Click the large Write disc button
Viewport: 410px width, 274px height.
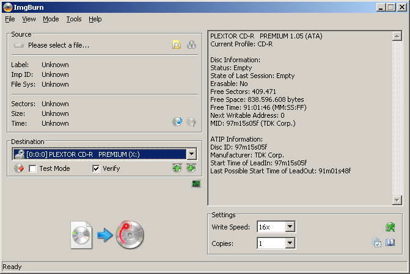130,234
